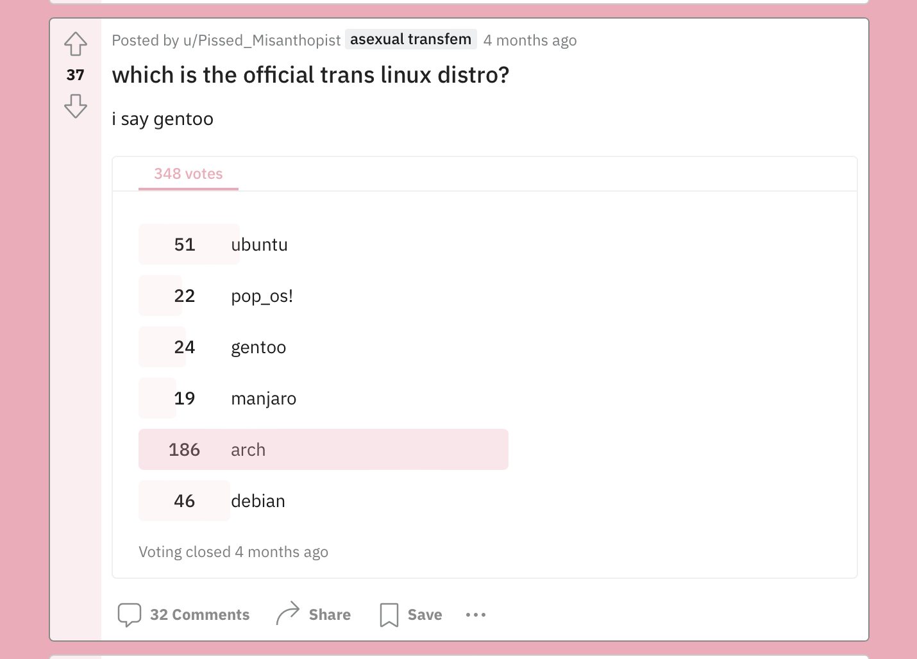Image resolution: width=917 pixels, height=659 pixels.
Task: Click the bookmark Save icon
Action: pyautogui.click(x=389, y=615)
